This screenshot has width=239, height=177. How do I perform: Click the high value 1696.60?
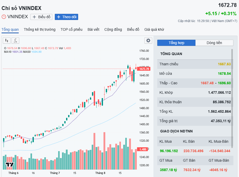224,83
